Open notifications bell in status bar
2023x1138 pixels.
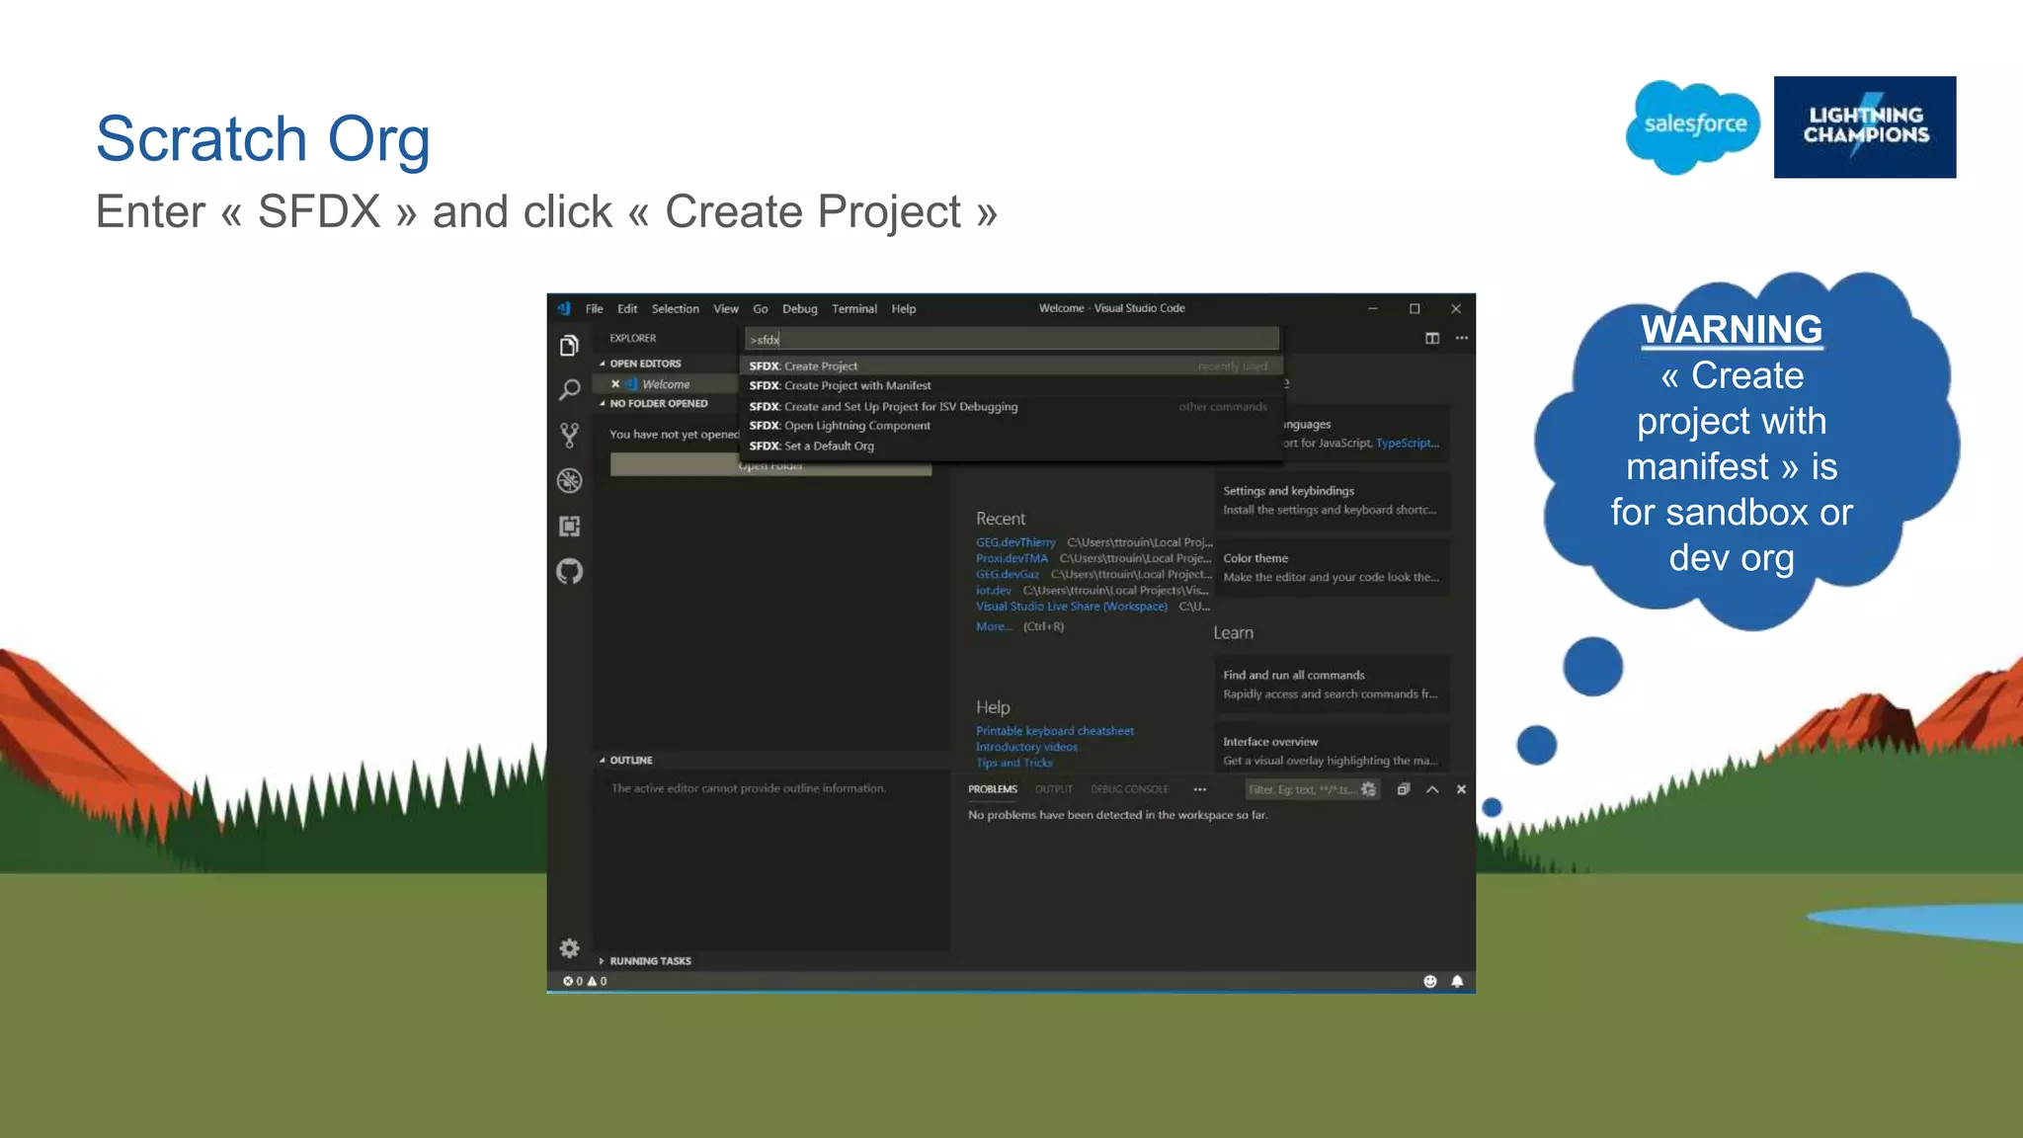(1457, 981)
